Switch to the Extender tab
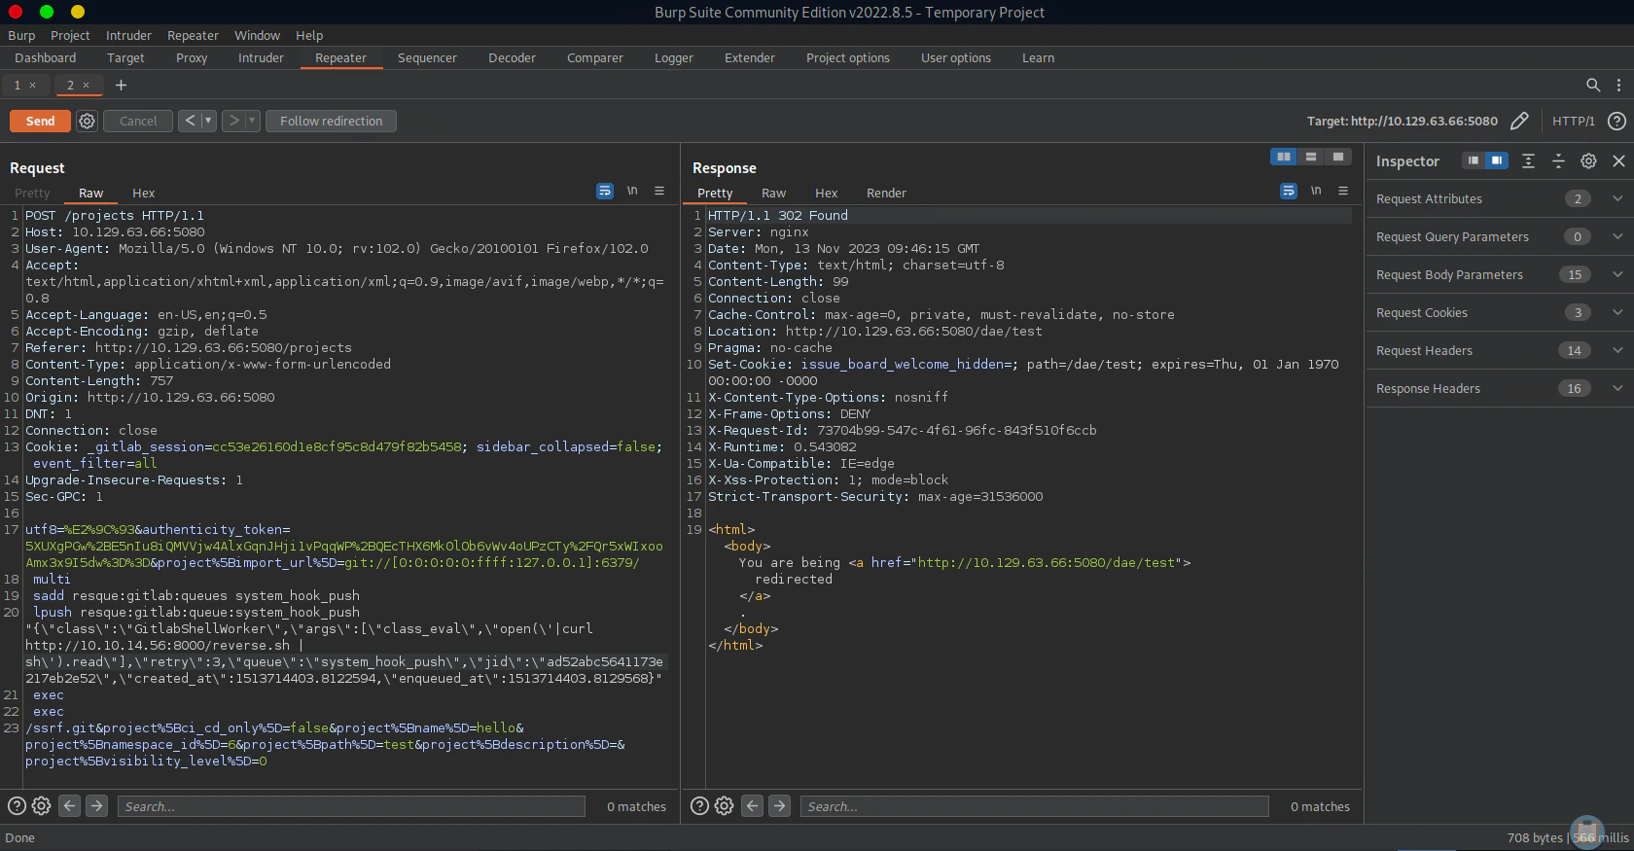1634x851 pixels. click(x=750, y=57)
